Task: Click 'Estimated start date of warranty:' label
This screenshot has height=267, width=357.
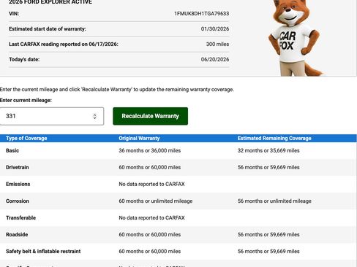Action: click(x=48, y=29)
